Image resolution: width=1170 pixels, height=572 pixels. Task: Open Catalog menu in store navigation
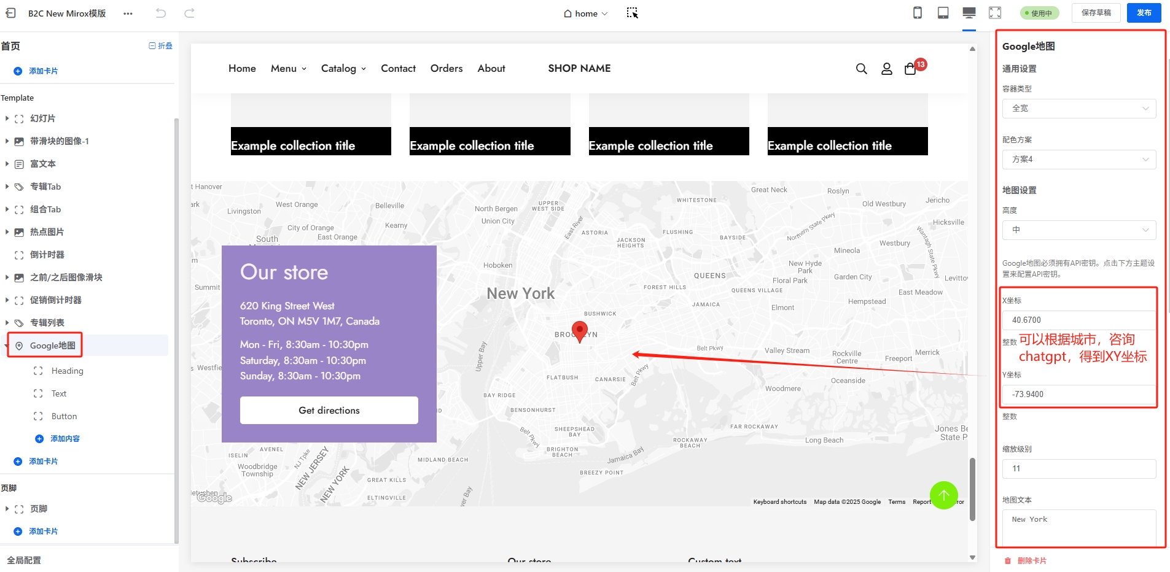pyautogui.click(x=343, y=69)
